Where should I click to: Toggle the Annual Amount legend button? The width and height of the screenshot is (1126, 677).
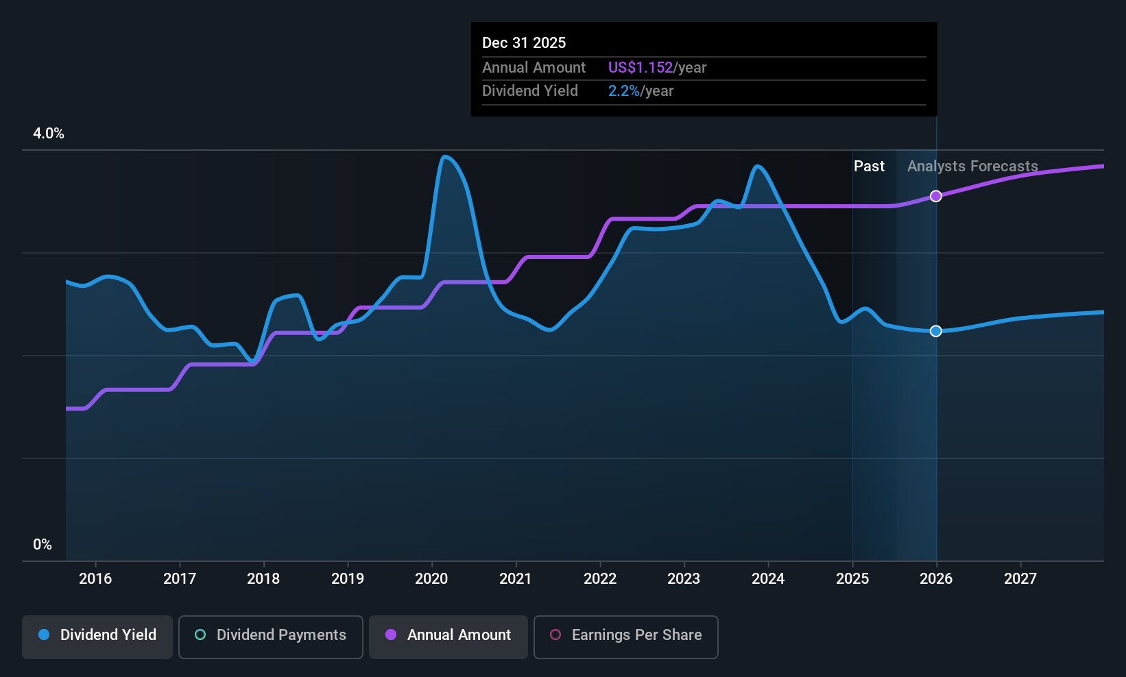tap(448, 637)
